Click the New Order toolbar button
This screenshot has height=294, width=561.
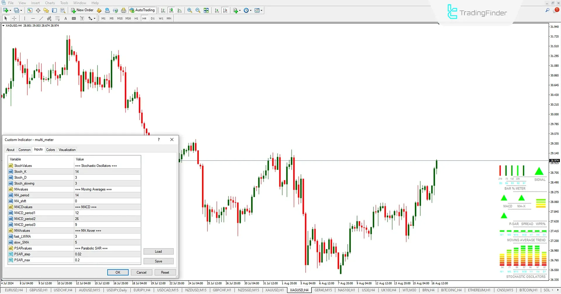(x=82, y=10)
